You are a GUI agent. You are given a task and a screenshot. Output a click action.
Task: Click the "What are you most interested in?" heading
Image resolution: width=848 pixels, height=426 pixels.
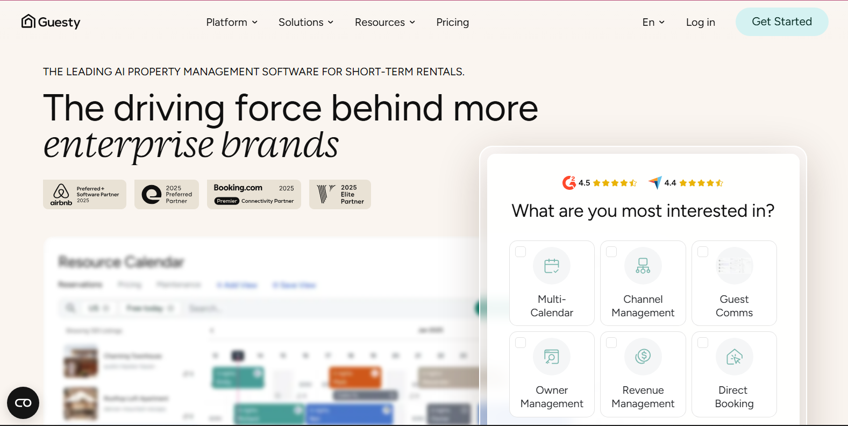click(643, 211)
